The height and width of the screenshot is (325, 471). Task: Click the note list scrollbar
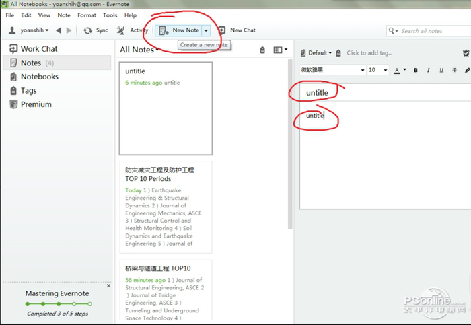tap(290, 144)
